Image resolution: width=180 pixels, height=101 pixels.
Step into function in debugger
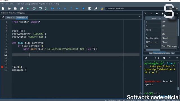click(65, 8)
